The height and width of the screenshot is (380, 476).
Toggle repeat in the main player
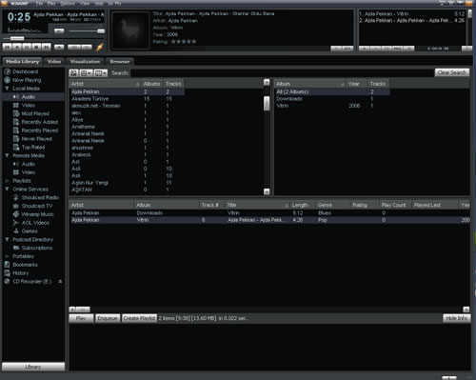pyautogui.click(x=87, y=47)
